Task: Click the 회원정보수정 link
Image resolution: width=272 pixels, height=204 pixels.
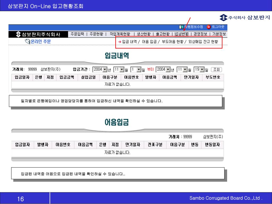Action: click(194, 27)
